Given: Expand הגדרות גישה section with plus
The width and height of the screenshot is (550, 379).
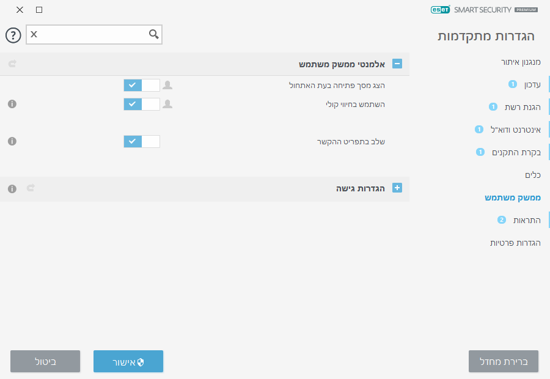Looking at the screenshot, I should (397, 188).
